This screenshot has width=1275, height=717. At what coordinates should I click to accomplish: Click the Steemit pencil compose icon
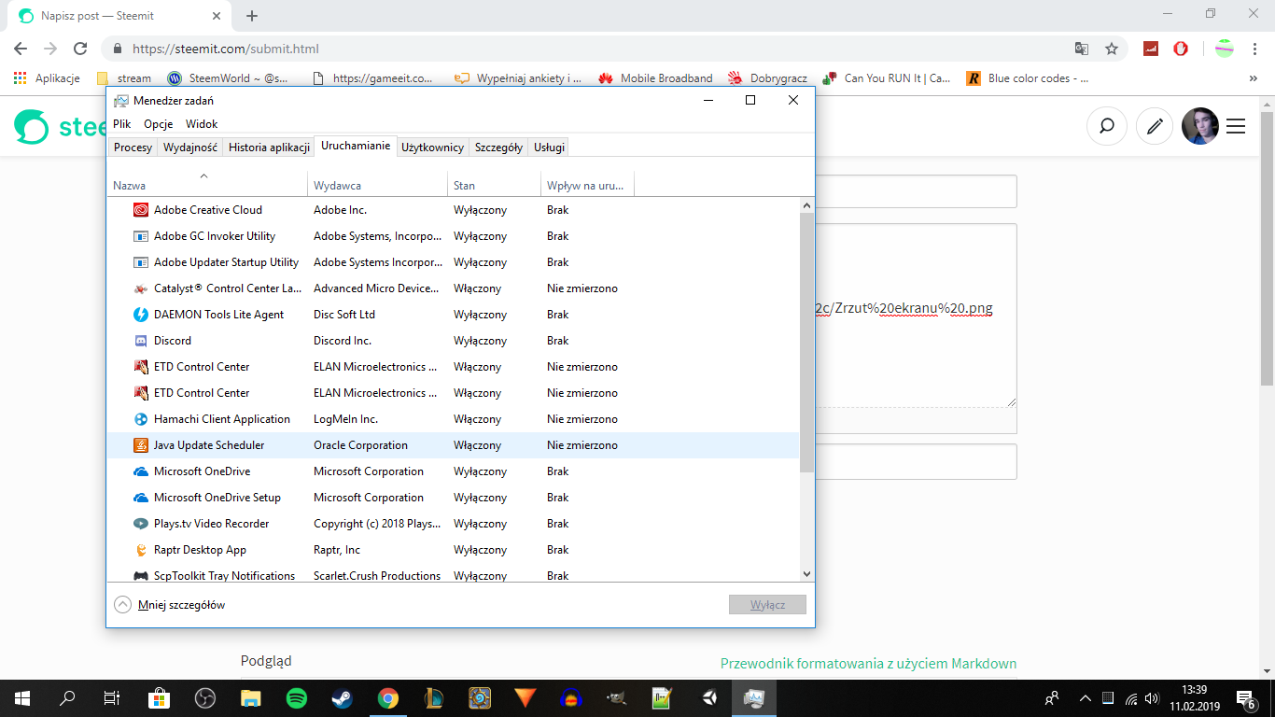point(1155,126)
